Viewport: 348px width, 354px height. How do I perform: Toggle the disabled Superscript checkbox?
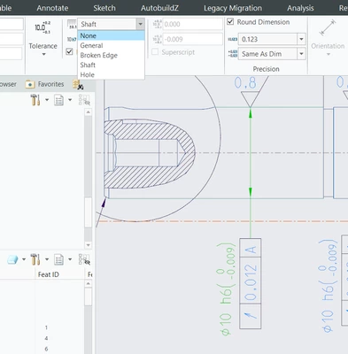(155, 52)
